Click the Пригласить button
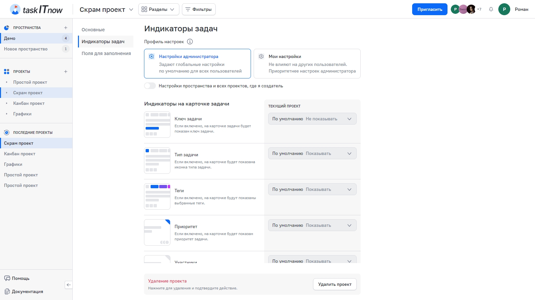 [x=429, y=9]
